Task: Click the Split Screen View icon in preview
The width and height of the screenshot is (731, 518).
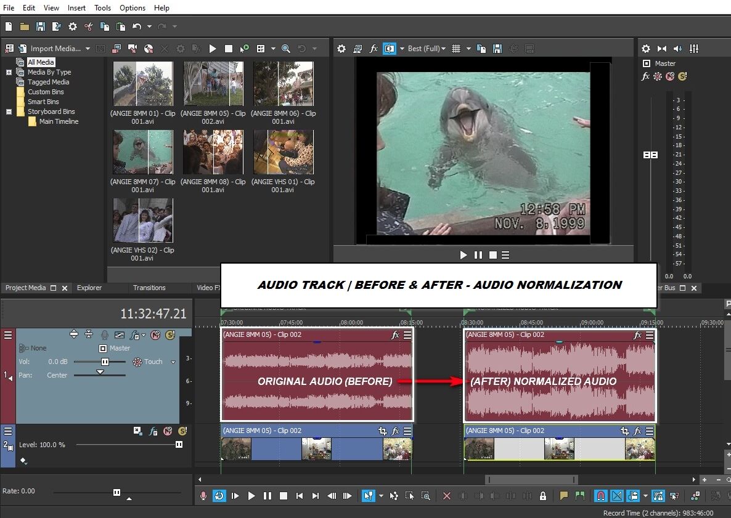Action: (x=389, y=49)
